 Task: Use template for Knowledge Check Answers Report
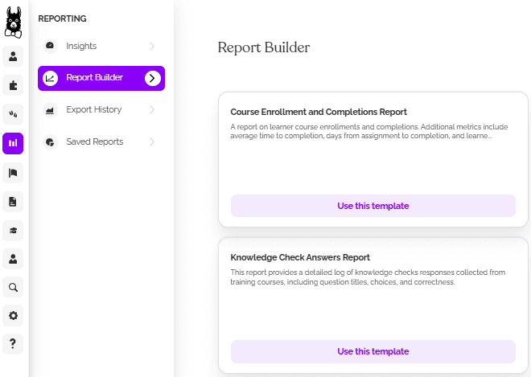[373, 351]
